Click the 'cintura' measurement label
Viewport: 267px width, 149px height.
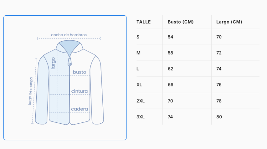pos(79,91)
